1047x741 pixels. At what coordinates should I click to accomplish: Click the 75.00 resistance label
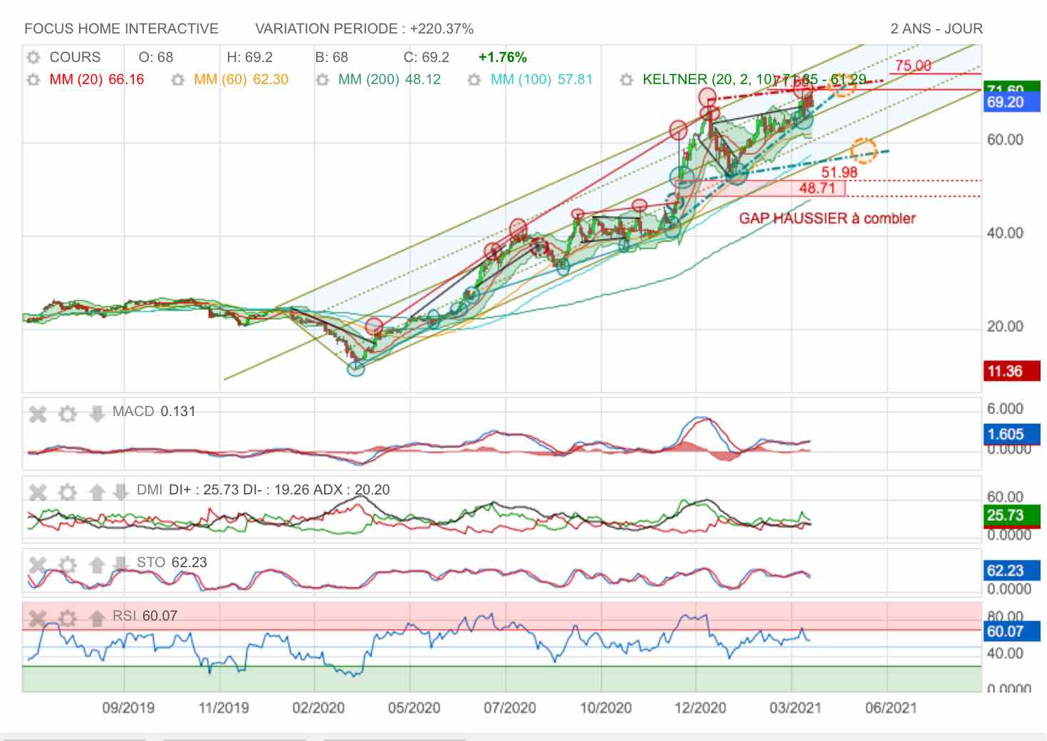(913, 66)
